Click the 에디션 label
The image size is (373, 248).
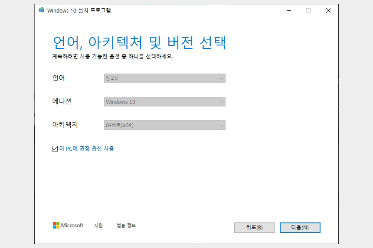pyautogui.click(x=62, y=101)
